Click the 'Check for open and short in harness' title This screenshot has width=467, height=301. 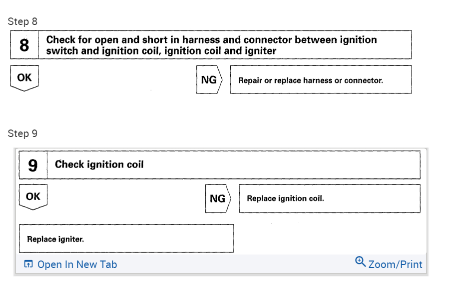coord(211,40)
